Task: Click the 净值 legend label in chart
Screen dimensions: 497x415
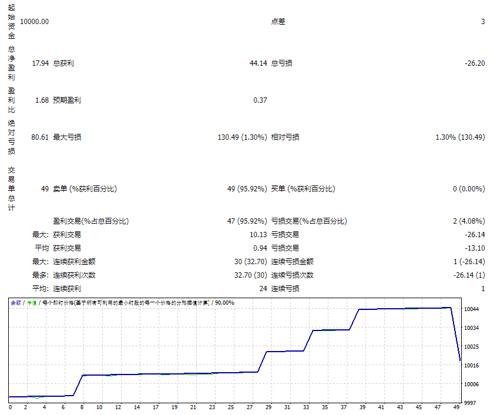Action: click(30, 303)
